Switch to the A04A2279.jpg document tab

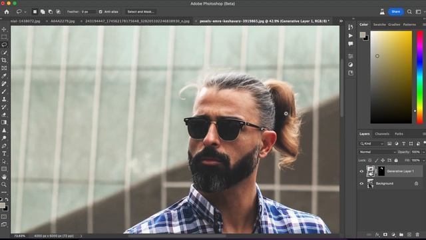click(x=63, y=21)
